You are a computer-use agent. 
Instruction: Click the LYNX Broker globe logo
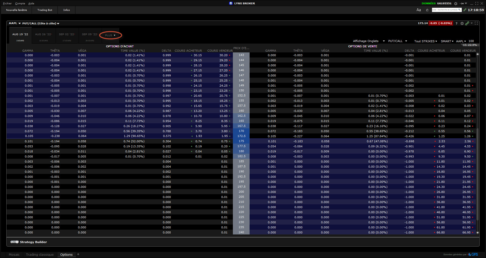click(231, 3)
